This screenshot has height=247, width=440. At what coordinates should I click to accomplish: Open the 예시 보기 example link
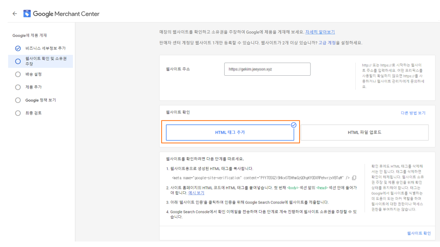click(x=196, y=193)
